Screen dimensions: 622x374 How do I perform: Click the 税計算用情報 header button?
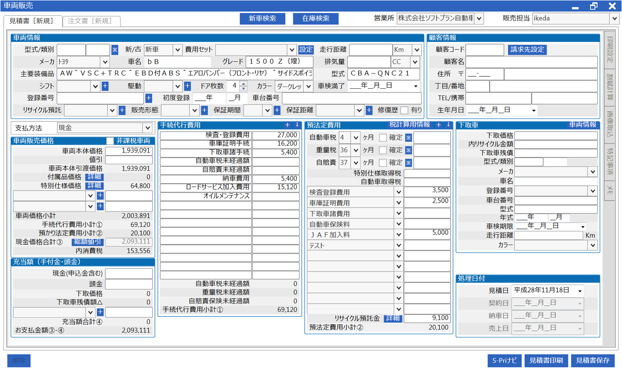[x=409, y=125]
